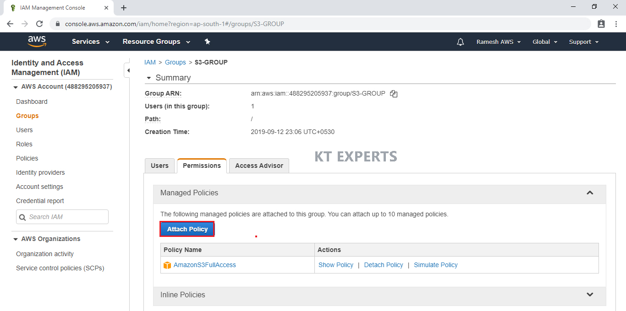This screenshot has height=311, width=626.
Task: Click the Group ARN value text
Action: (318, 93)
